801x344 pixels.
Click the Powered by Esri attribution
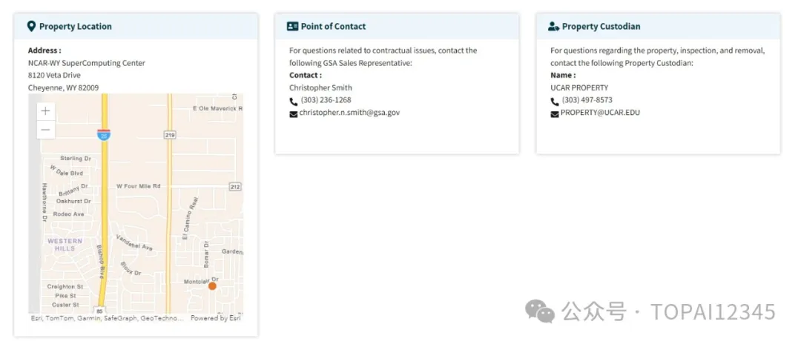point(216,318)
